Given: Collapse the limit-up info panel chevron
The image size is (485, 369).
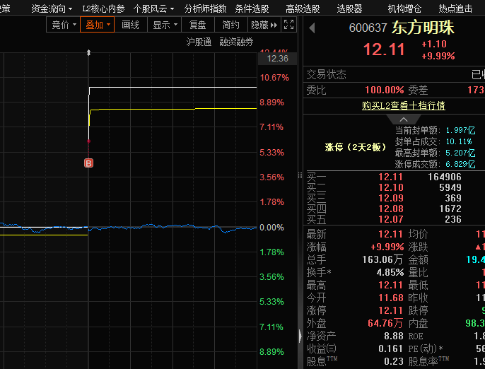Looking at the screenshot, I should (x=403, y=119).
